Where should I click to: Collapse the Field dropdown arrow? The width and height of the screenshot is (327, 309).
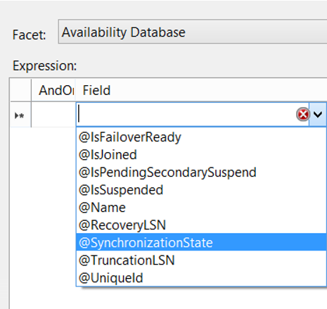pos(318,115)
